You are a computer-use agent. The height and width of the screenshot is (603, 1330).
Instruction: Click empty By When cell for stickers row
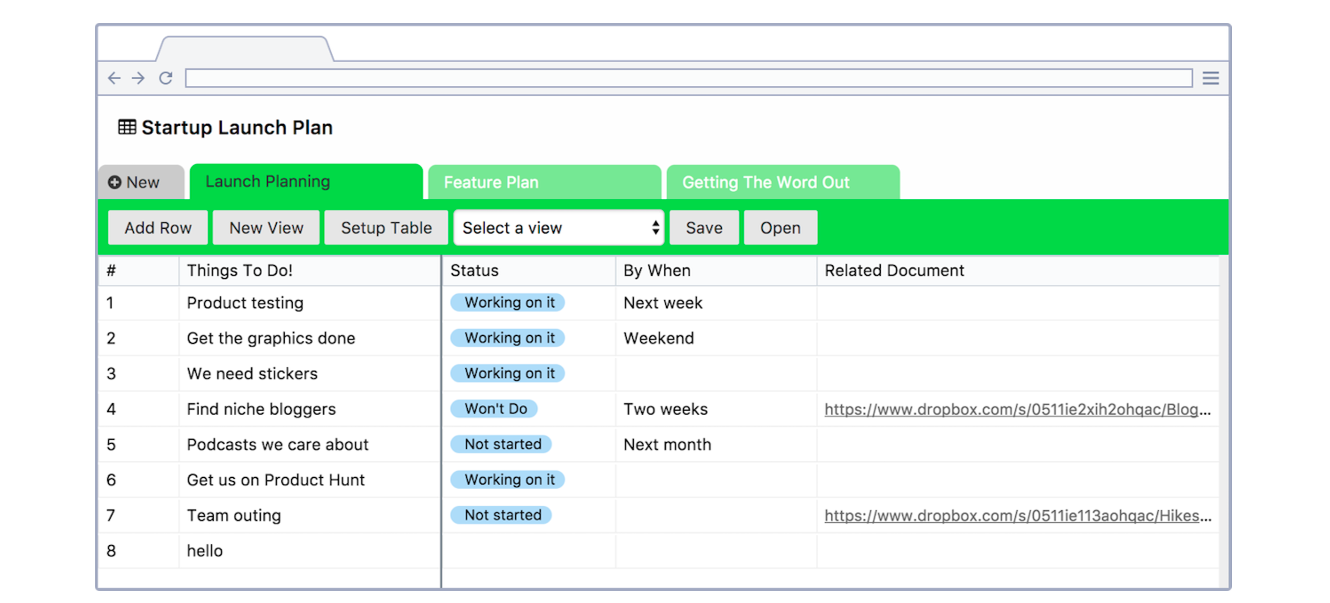pos(716,374)
